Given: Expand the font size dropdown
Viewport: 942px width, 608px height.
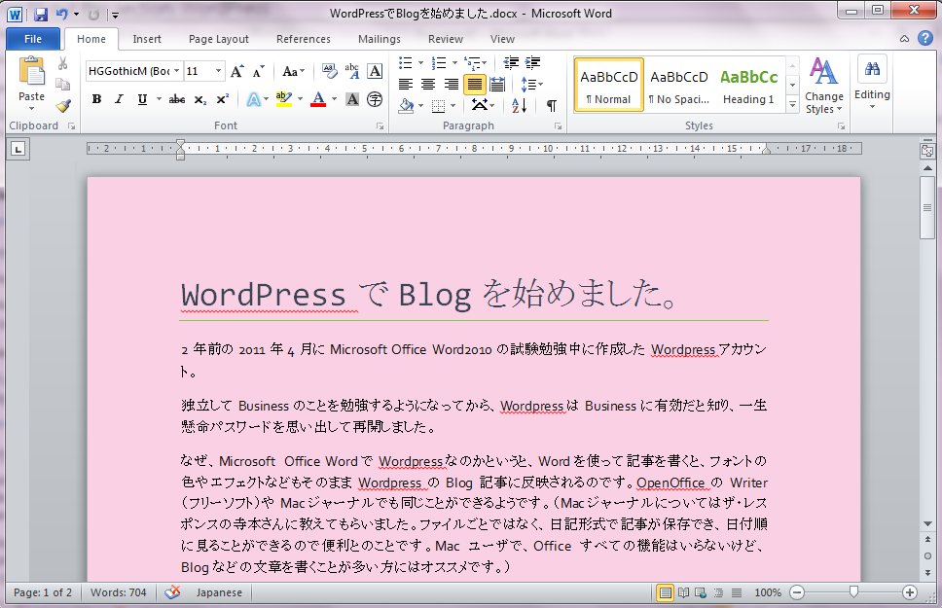Looking at the screenshot, I should coord(219,72).
